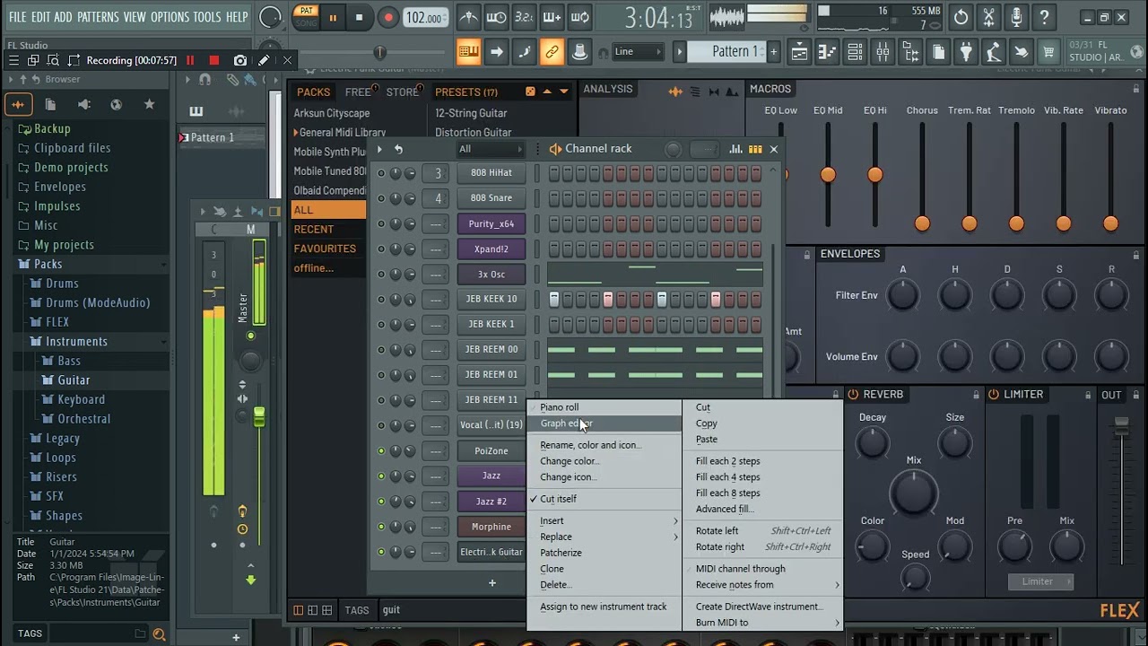The height and width of the screenshot is (646, 1148).
Task: Expand 'Receive notes from' submenu
Action: 763,585
